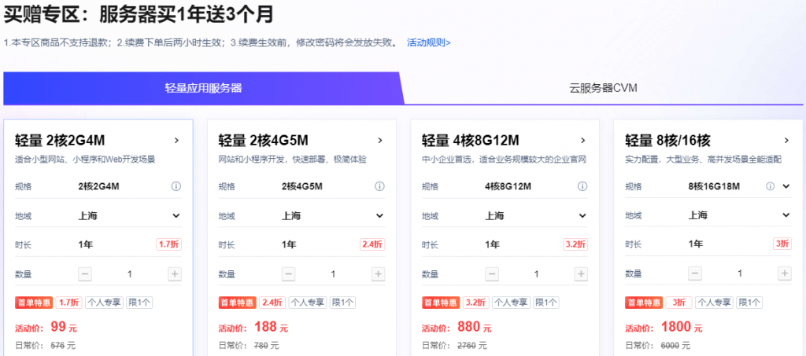The image size is (806, 356).
Task: Increase quantity for 轻量 4核8G12M
Action: tap(582, 273)
